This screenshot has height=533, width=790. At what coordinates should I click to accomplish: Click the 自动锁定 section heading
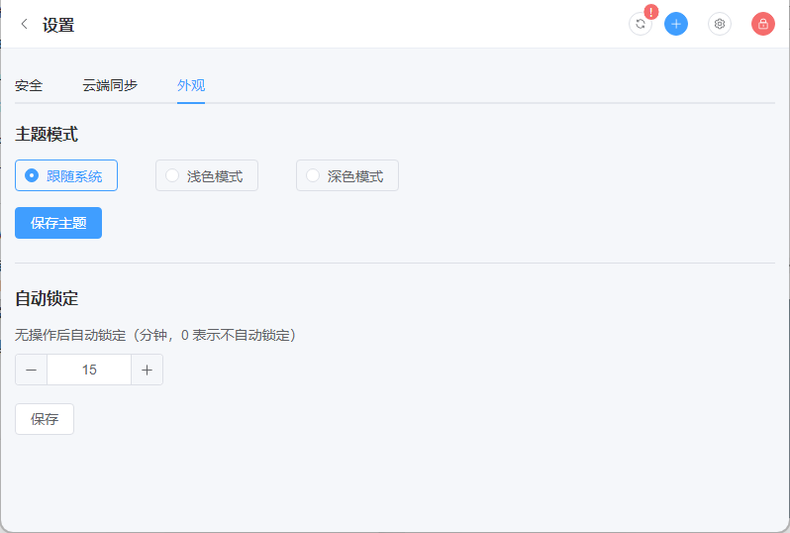pos(47,298)
